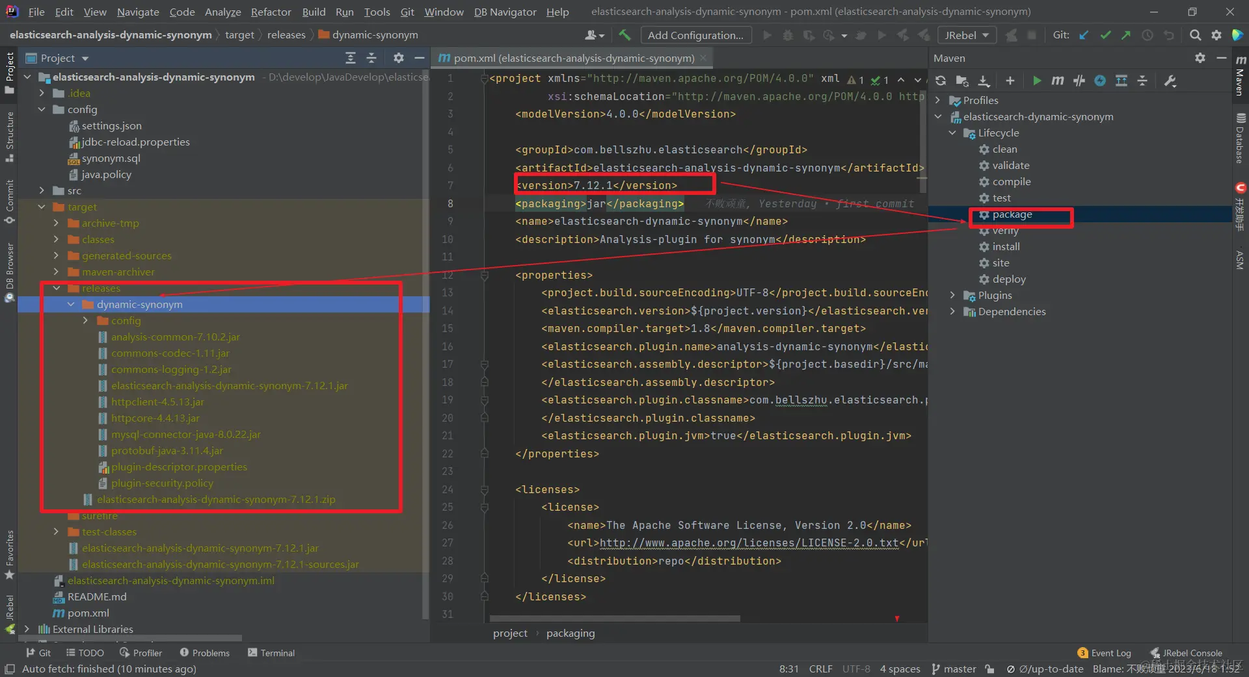The width and height of the screenshot is (1249, 677).
Task: Open JRebel Console
Action: click(x=1186, y=653)
